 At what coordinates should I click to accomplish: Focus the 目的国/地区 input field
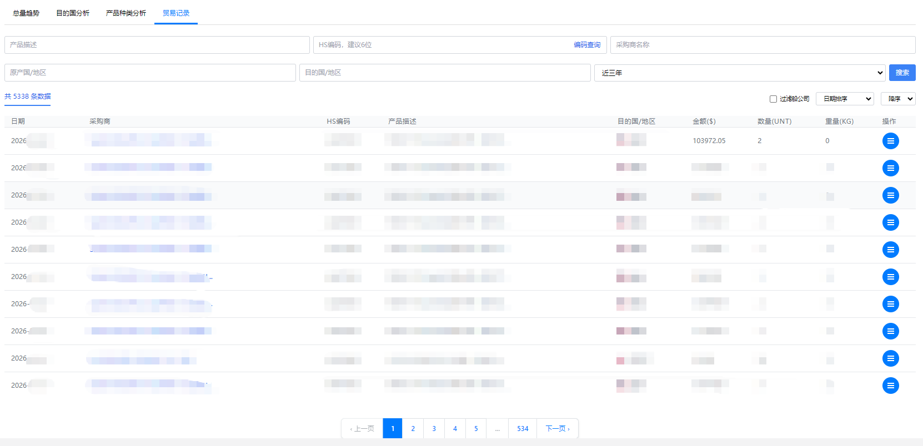(445, 73)
